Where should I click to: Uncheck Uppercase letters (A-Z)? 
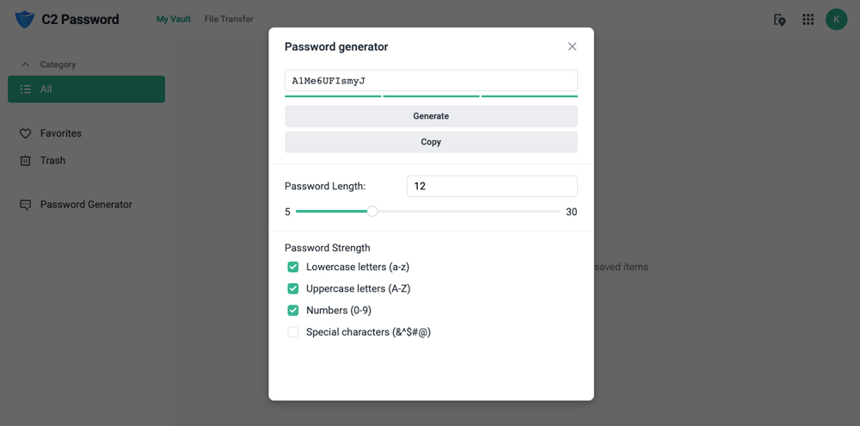pos(293,289)
